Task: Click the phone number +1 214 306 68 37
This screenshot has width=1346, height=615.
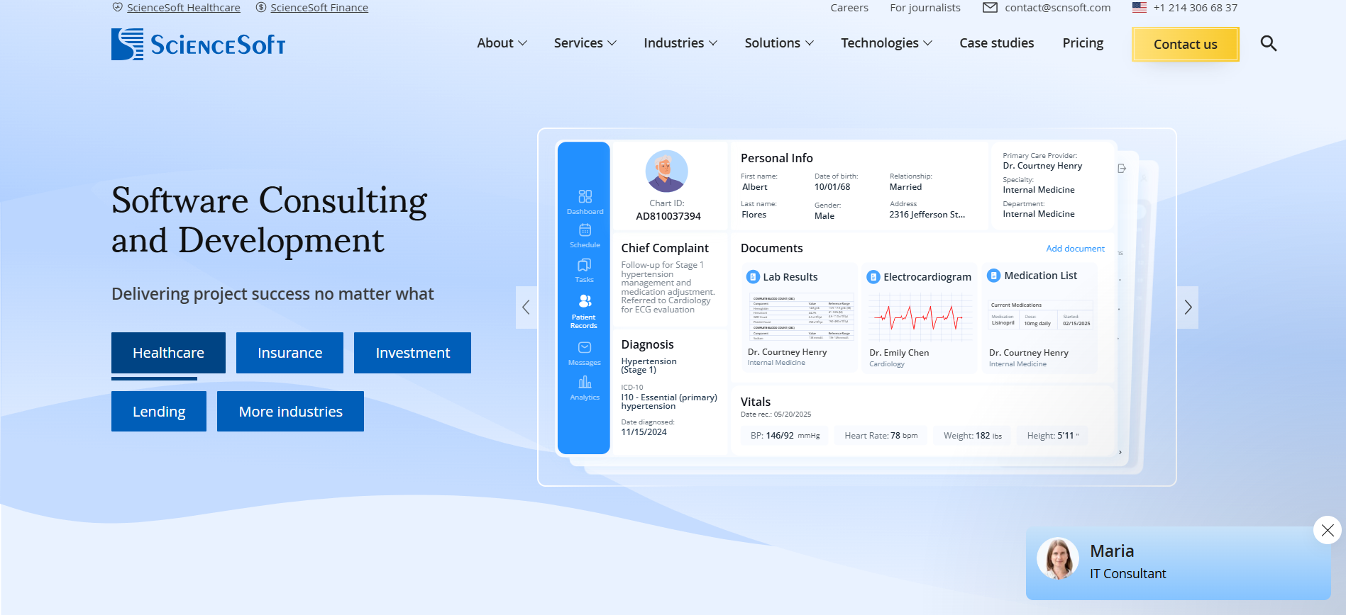Action: 1195,8
